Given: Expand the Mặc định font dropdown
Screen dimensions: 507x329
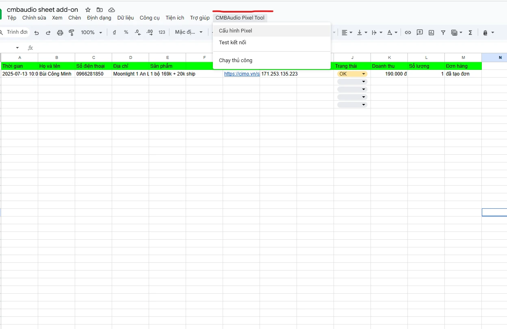Looking at the screenshot, I should (188, 32).
